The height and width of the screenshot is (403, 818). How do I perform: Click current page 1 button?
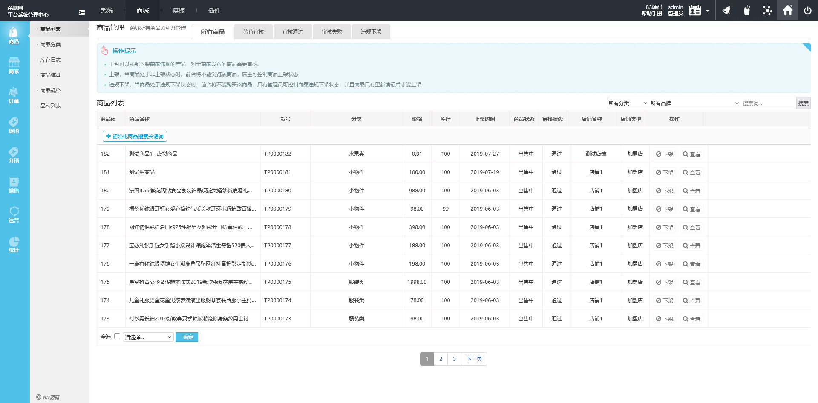pos(427,359)
